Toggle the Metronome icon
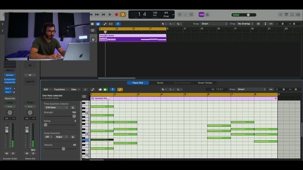Viewport: 303px width, 170px height. click(x=207, y=15)
